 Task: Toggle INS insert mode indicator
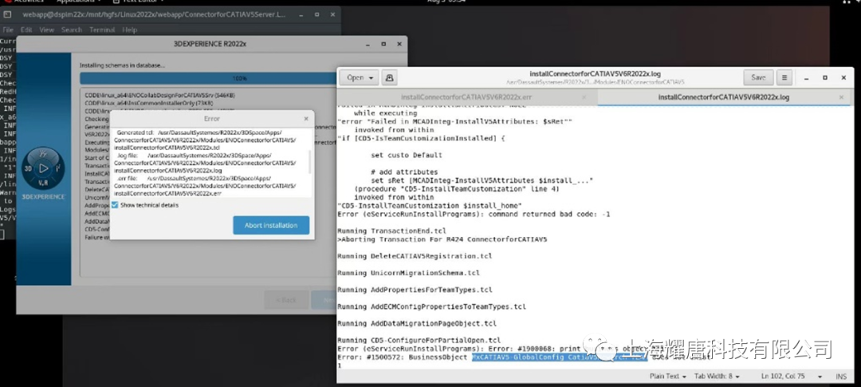(841, 377)
